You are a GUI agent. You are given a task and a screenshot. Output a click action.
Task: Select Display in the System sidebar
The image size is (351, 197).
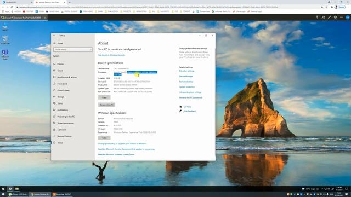coord(60,64)
